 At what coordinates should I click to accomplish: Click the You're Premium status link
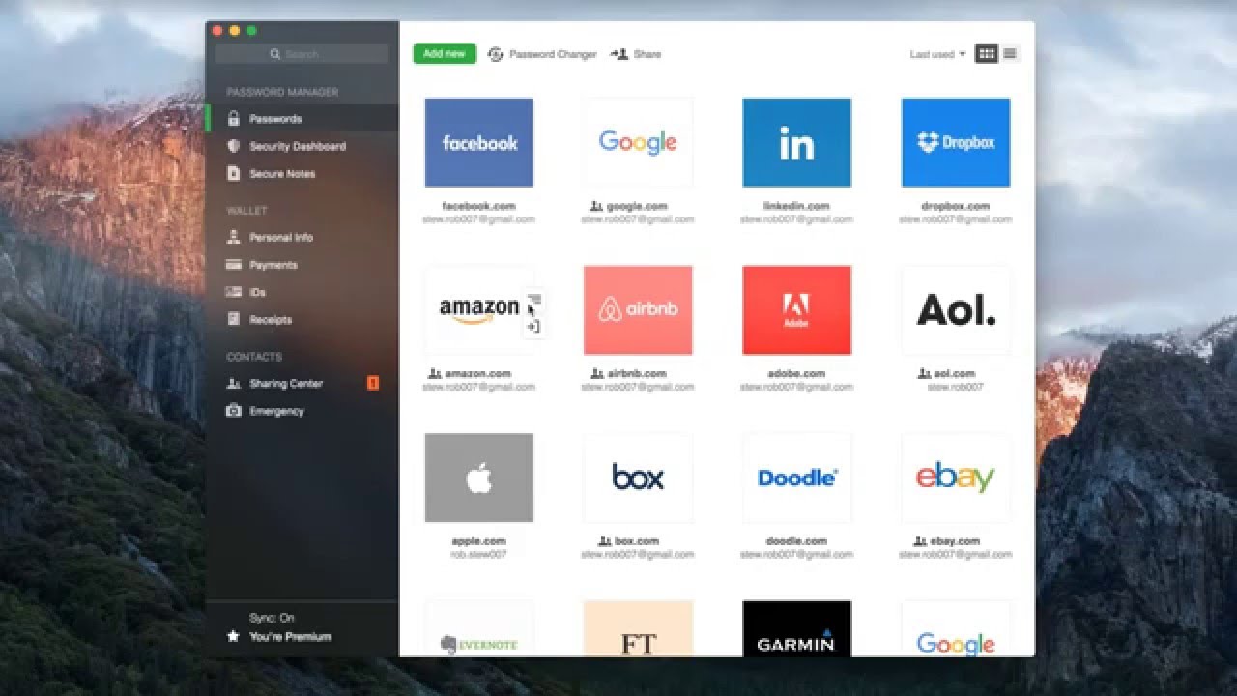(290, 637)
